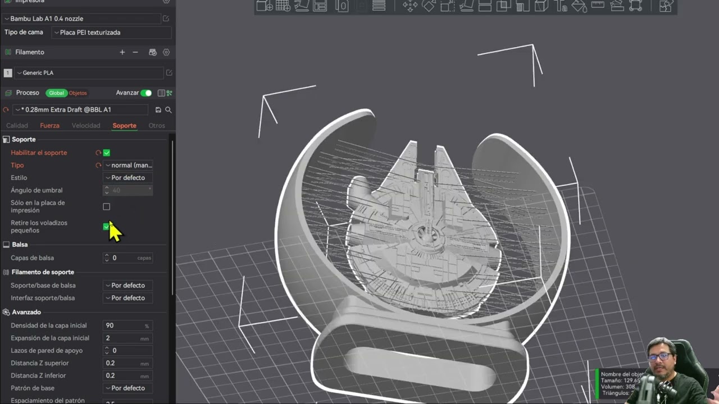719x404 pixels.
Task: Click Lazos de pared de apoyo stepper
Action: [107, 351]
